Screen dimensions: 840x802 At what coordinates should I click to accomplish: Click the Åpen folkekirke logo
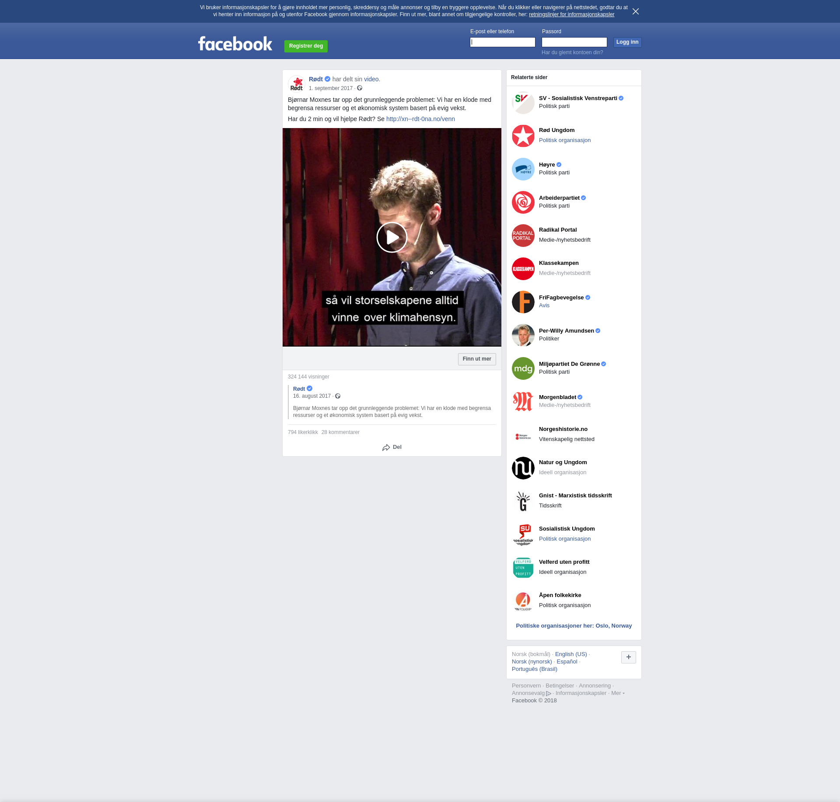523,601
